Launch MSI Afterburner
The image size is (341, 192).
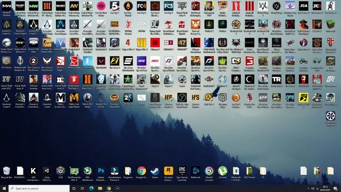tap(87, 171)
